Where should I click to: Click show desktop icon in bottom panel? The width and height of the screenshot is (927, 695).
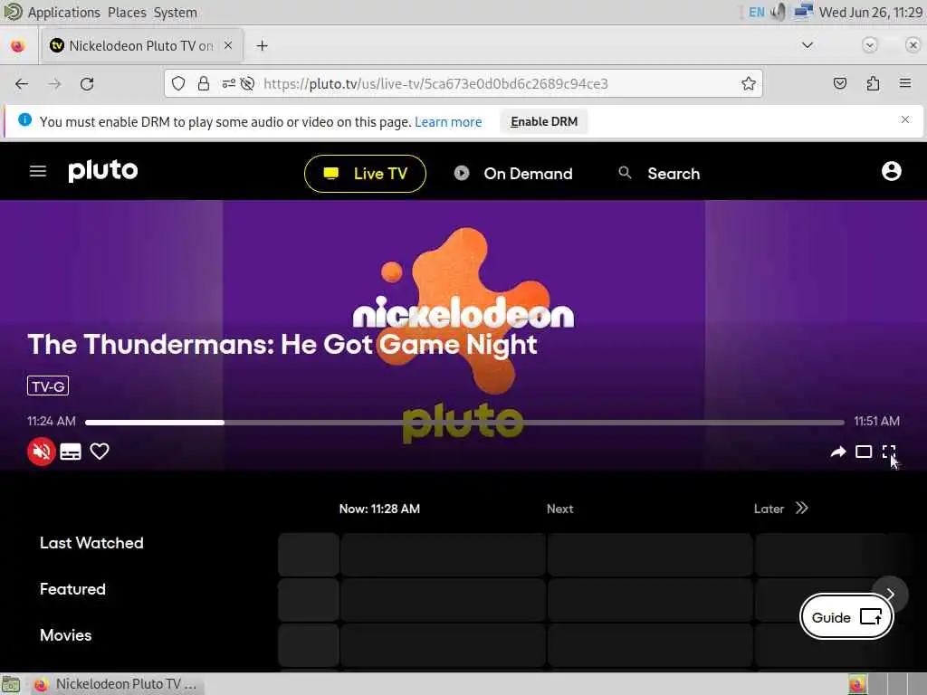[x=11, y=685]
